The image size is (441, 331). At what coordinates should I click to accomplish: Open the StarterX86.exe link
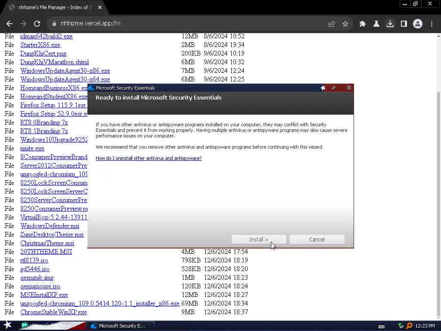[40, 45]
